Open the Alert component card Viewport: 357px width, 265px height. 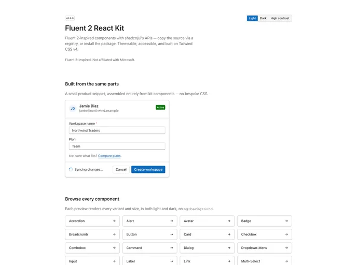click(x=149, y=221)
